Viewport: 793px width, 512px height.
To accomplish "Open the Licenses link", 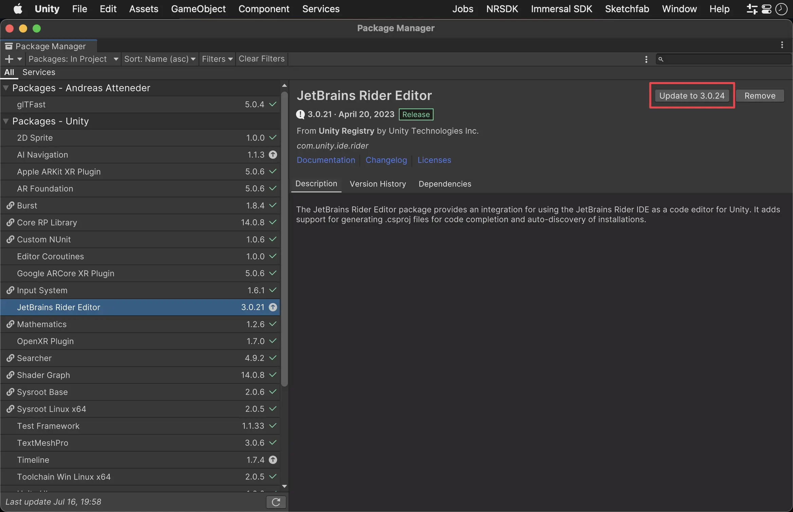I will 434,160.
